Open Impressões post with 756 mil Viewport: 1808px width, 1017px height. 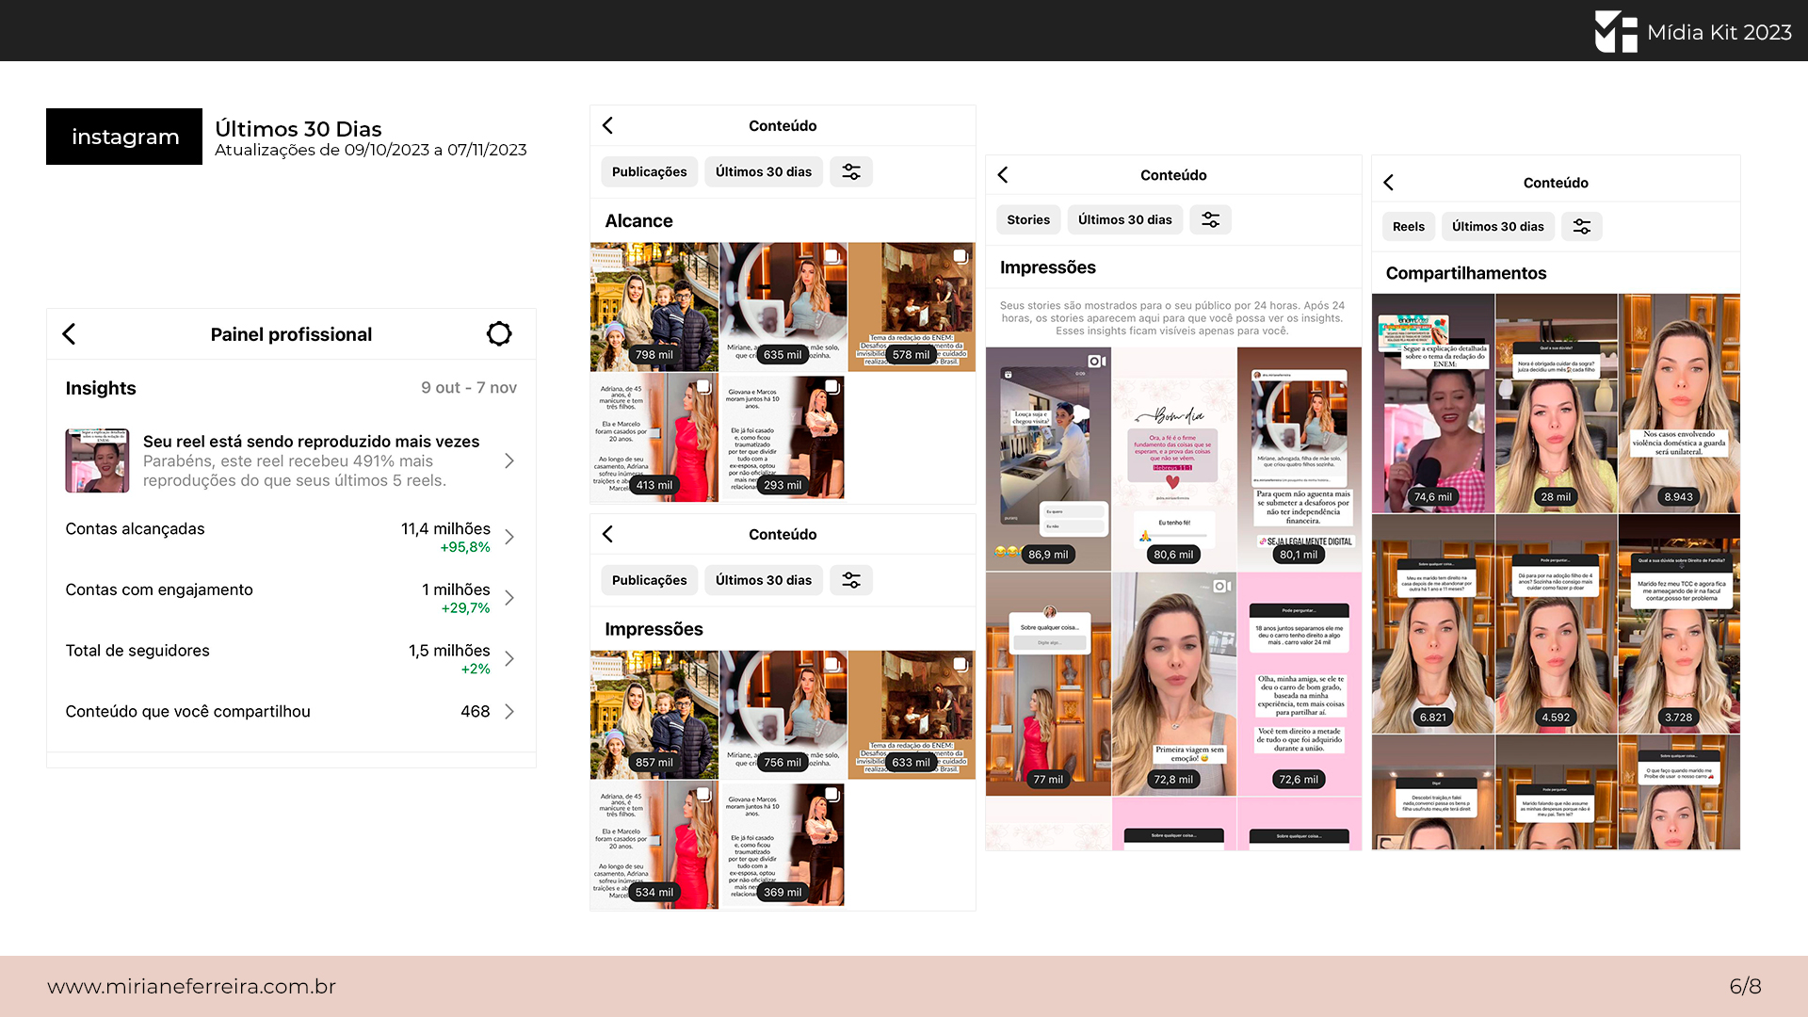(x=783, y=715)
